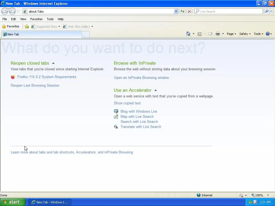This screenshot has width=275, height=206.
Task: Go forward with the Forward arrow button
Action: click(12, 11)
